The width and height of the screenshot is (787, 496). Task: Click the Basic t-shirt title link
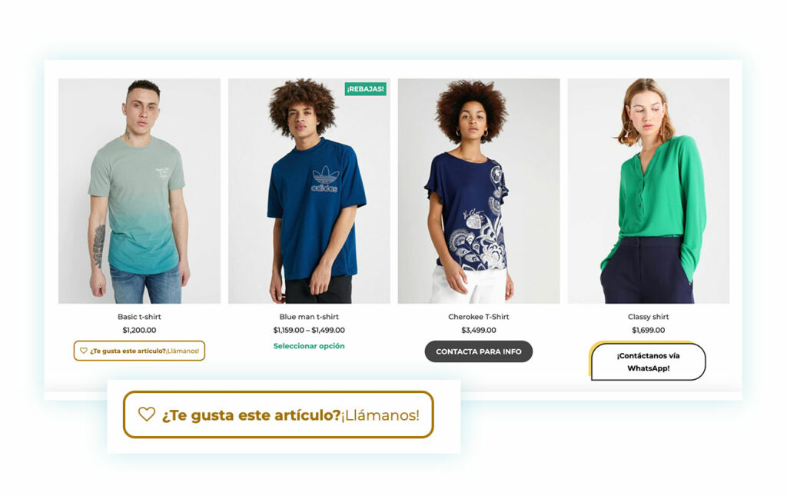(x=139, y=317)
